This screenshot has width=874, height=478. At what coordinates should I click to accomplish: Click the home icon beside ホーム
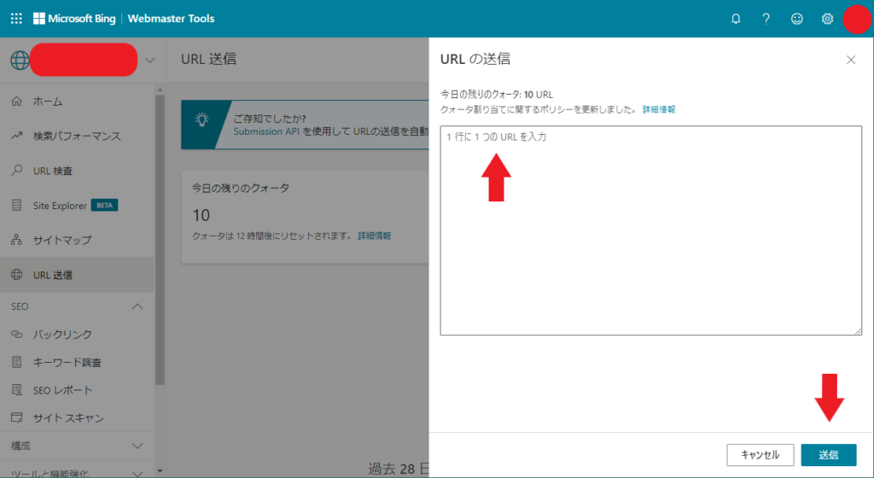tap(17, 101)
